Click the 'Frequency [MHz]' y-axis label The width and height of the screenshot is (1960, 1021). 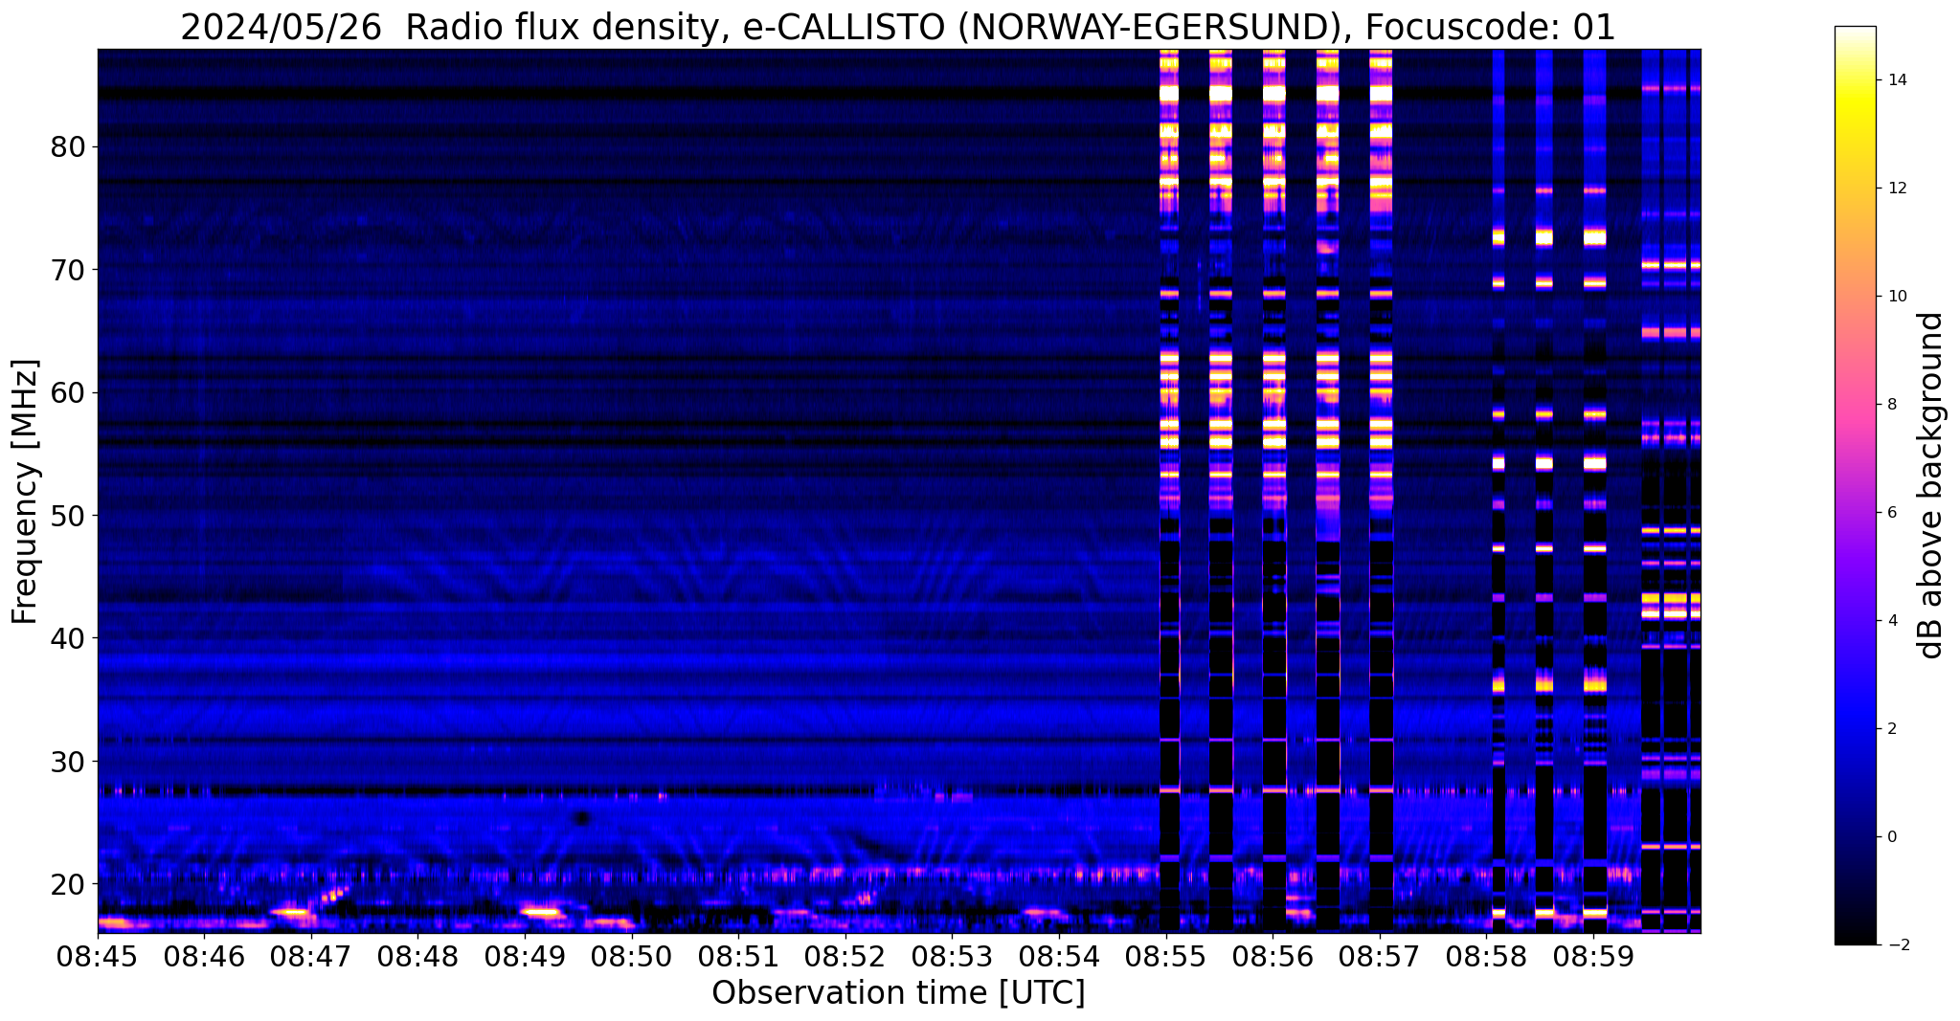coord(26,492)
